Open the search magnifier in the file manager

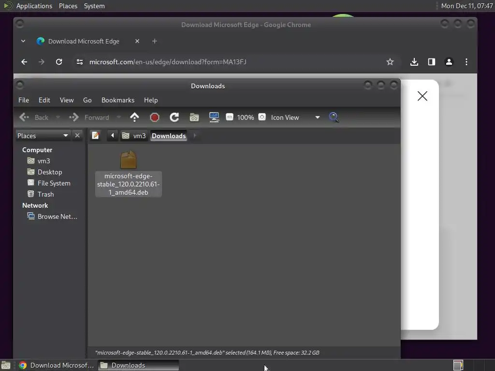[334, 117]
